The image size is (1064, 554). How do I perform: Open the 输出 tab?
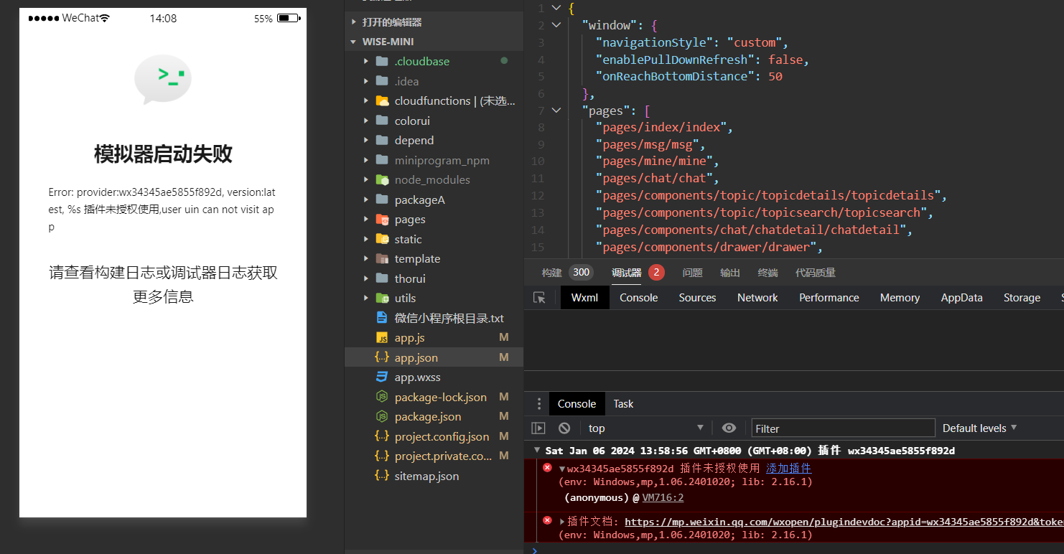pyautogui.click(x=730, y=273)
